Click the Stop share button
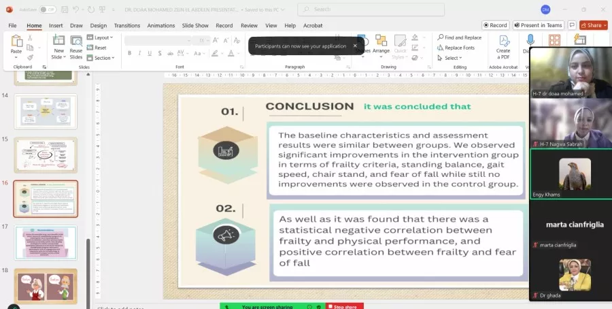 tap(345, 306)
